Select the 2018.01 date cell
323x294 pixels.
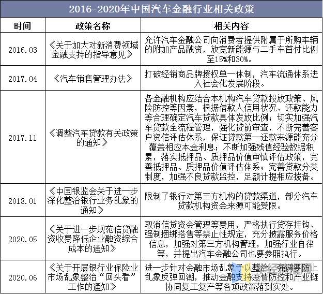pyautogui.click(x=23, y=201)
